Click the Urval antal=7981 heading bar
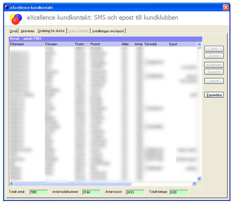 tap(105, 39)
